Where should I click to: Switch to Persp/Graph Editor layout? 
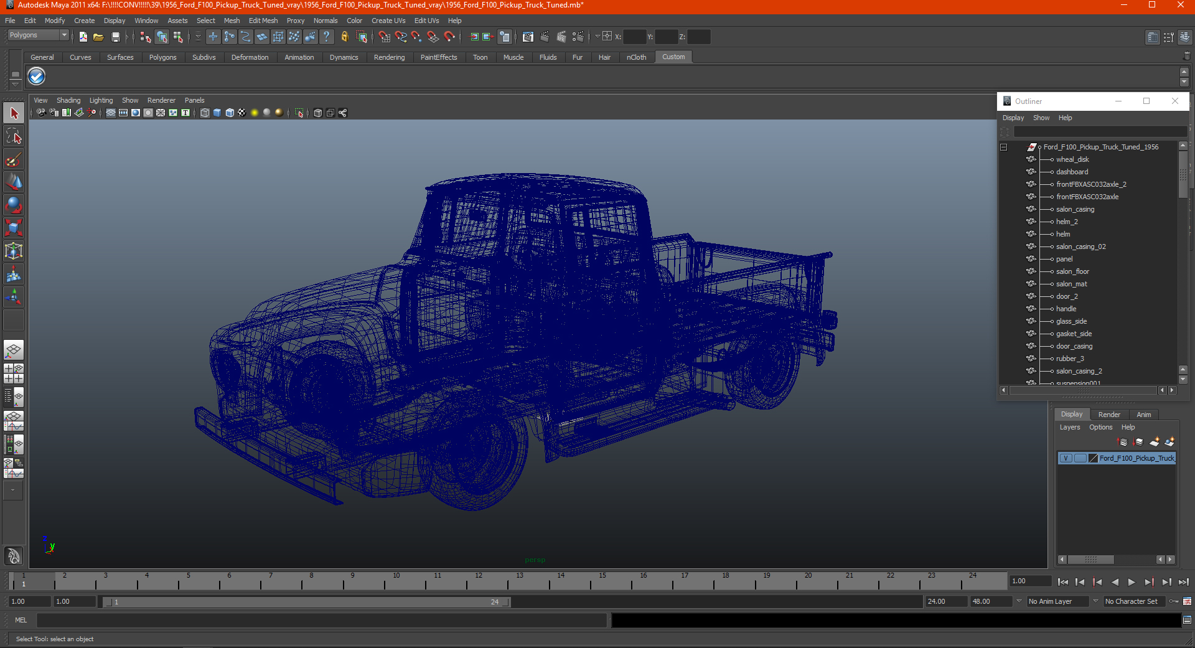coord(14,421)
